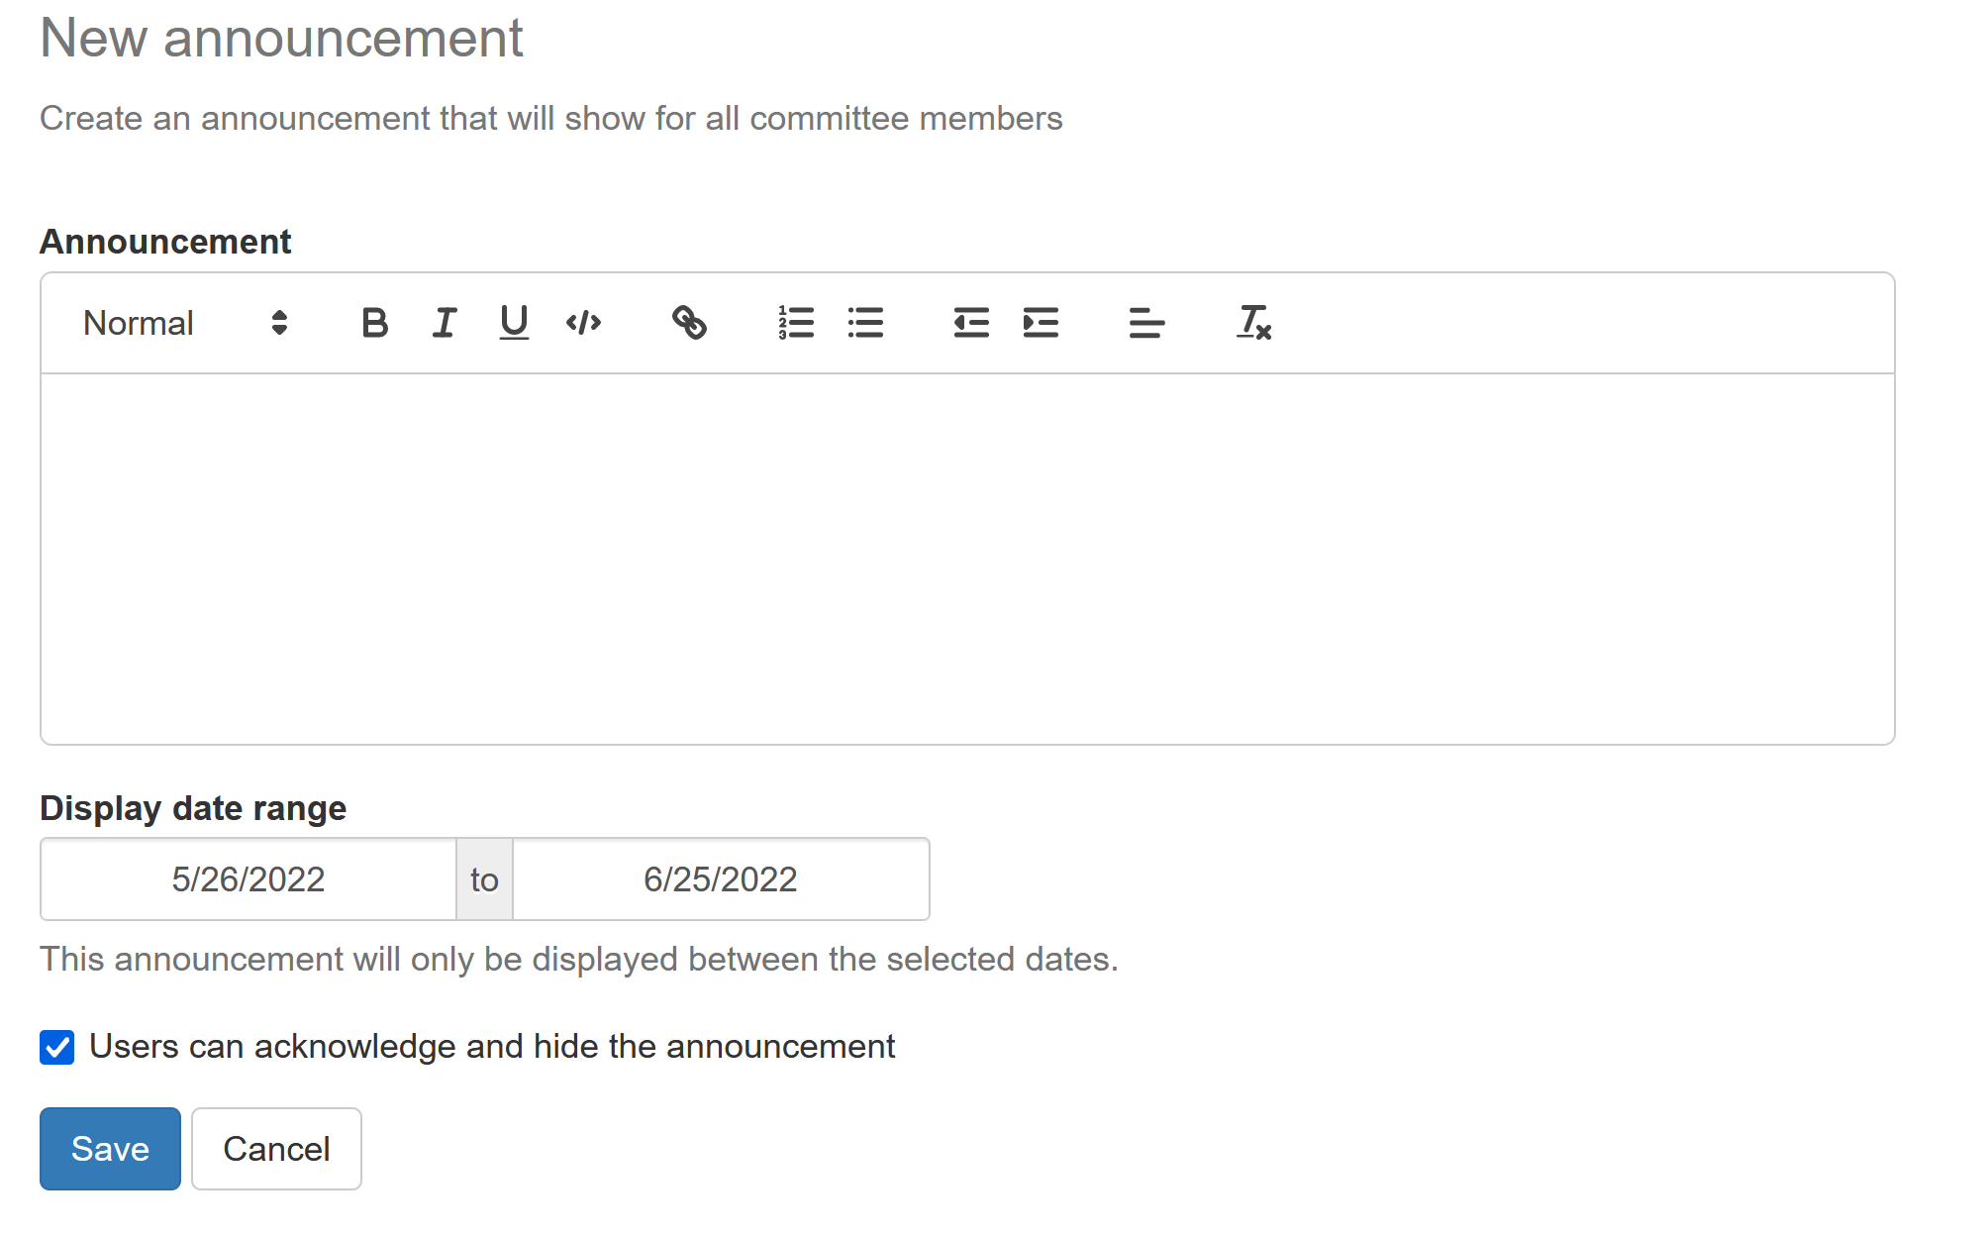
Task: Uncheck users can acknowledge and hide checkbox
Action: coord(57,1047)
